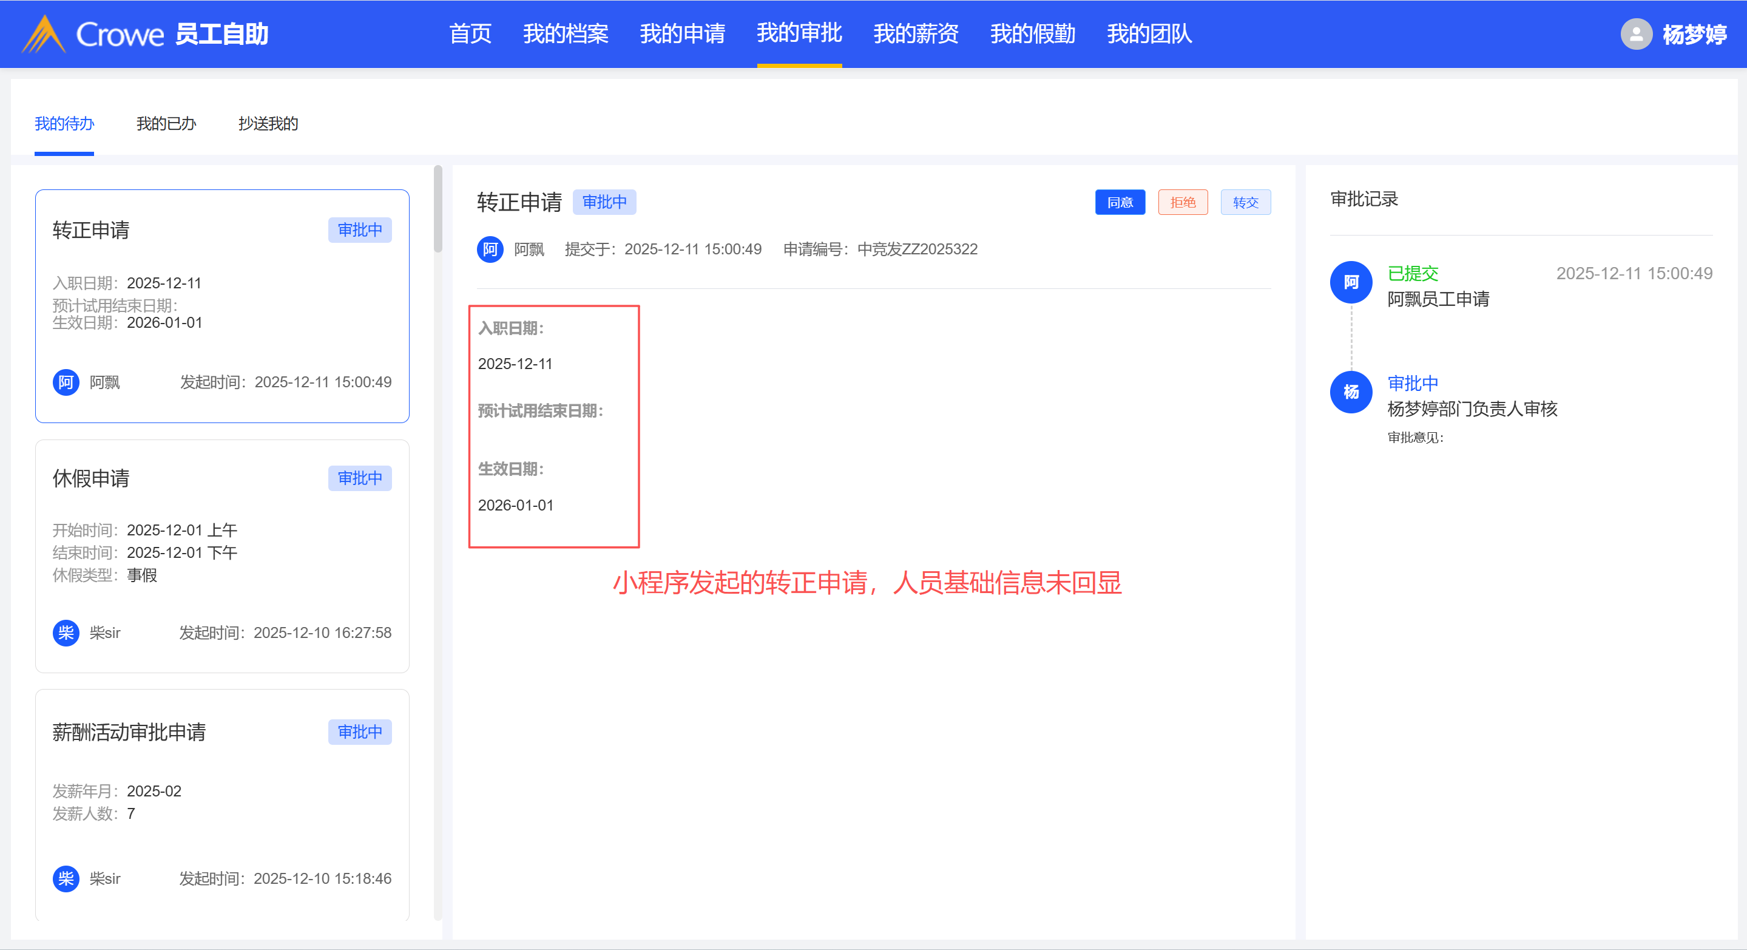1747x950 pixels.
Task: Click 阿飘 avatar in 转正申请 card
Action: (66, 382)
